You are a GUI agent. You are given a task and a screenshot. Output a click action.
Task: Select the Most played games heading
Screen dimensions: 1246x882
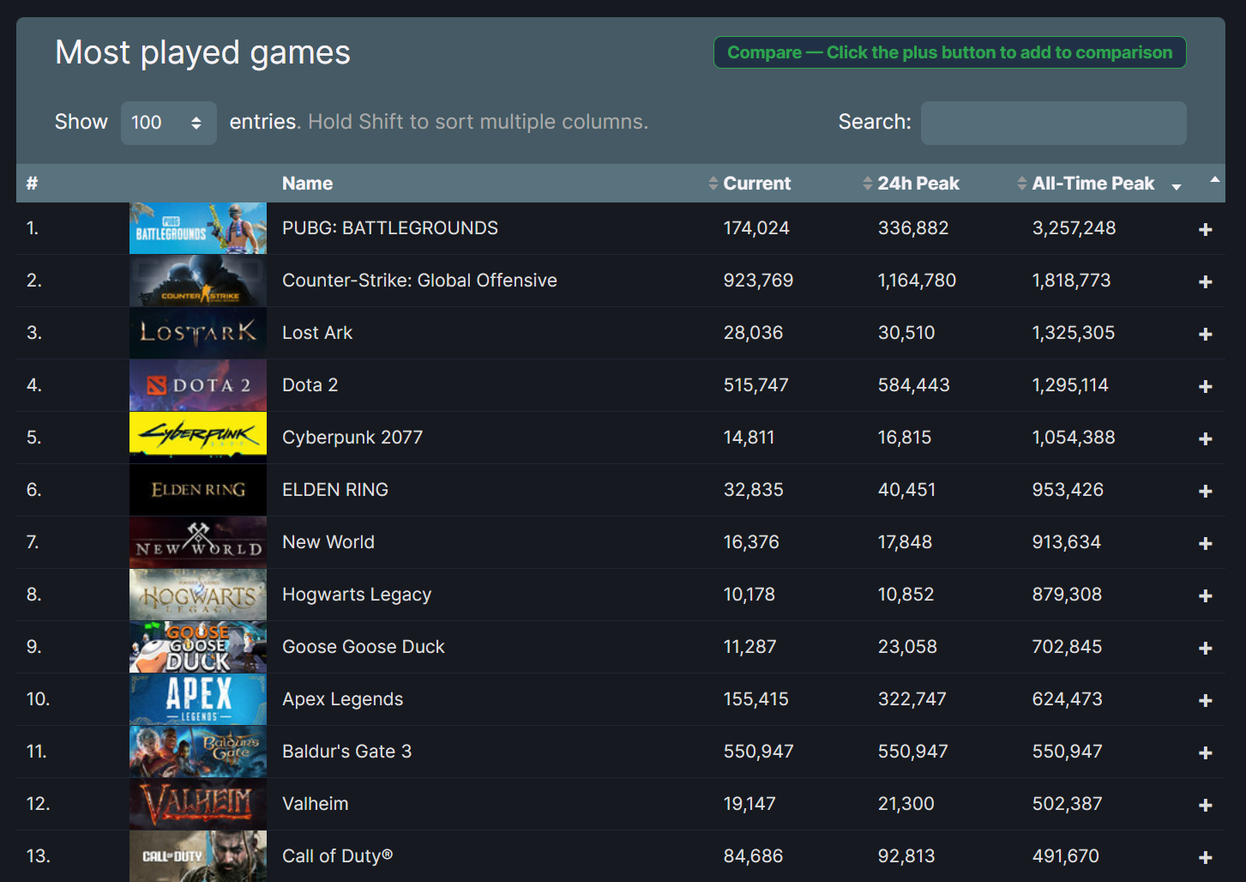[202, 53]
